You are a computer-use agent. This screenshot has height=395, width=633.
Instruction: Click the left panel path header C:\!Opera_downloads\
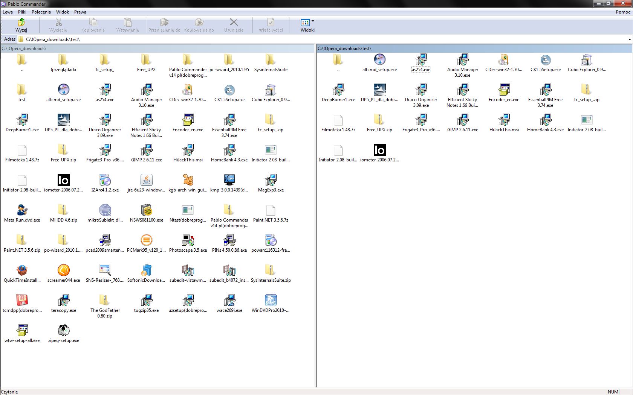coord(157,49)
